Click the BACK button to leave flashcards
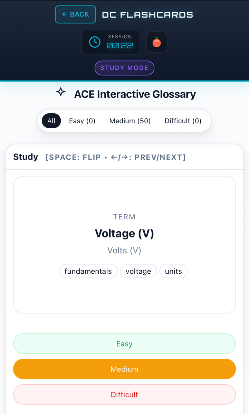 (75, 14)
